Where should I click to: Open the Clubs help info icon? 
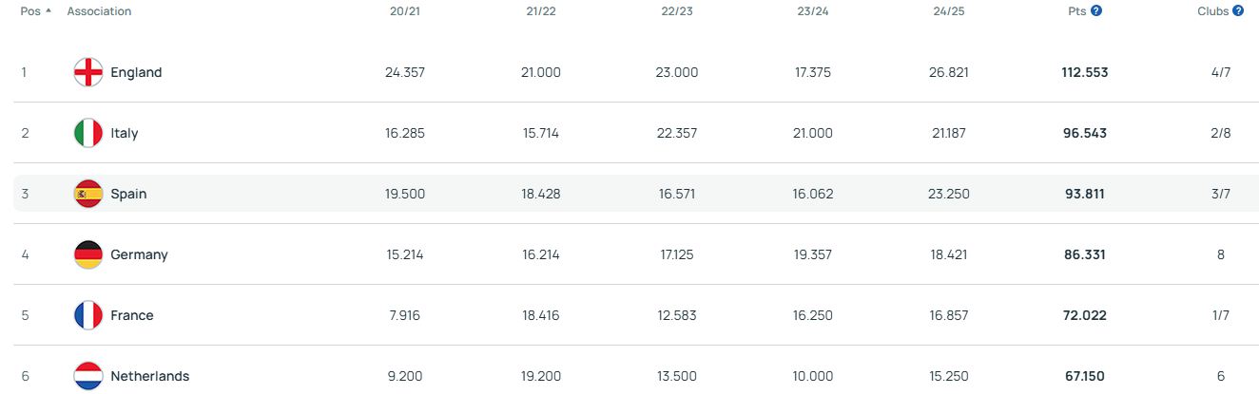pos(1238,10)
